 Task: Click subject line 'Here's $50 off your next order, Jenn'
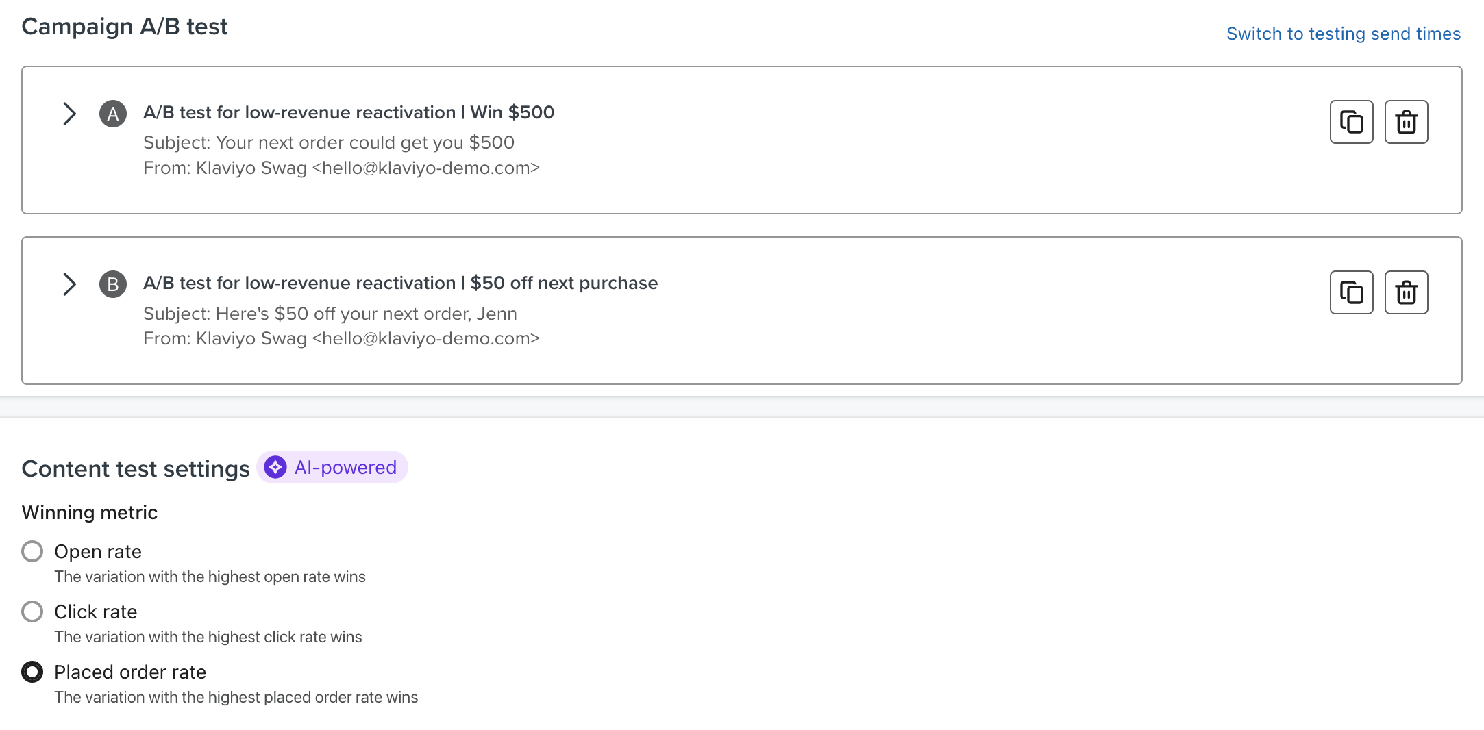(330, 314)
